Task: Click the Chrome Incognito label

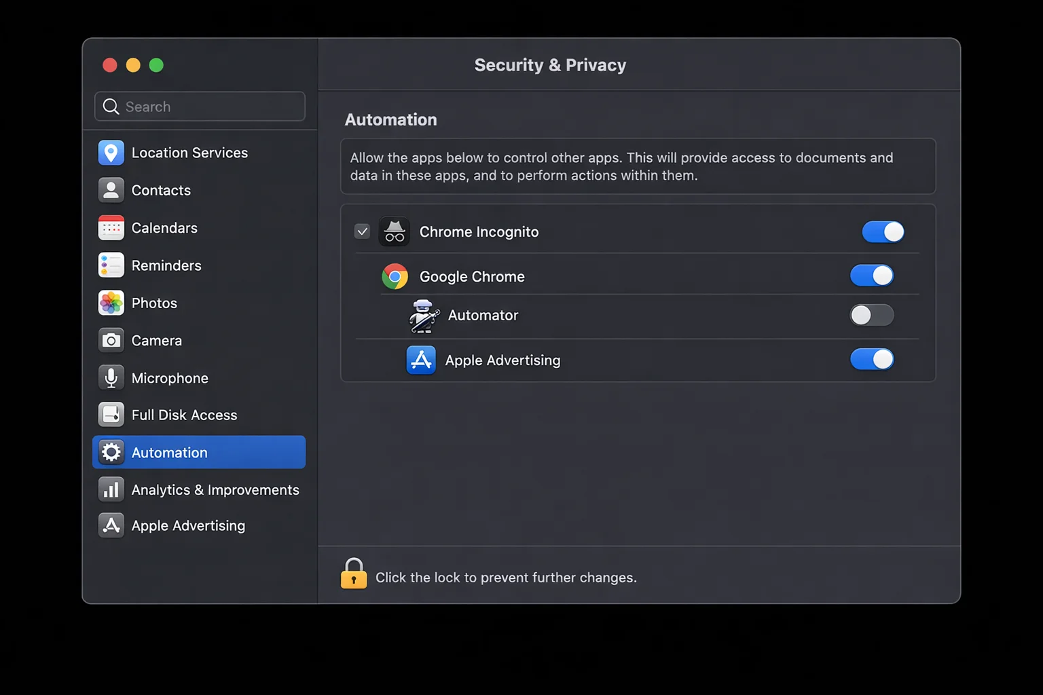Action: [479, 232]
